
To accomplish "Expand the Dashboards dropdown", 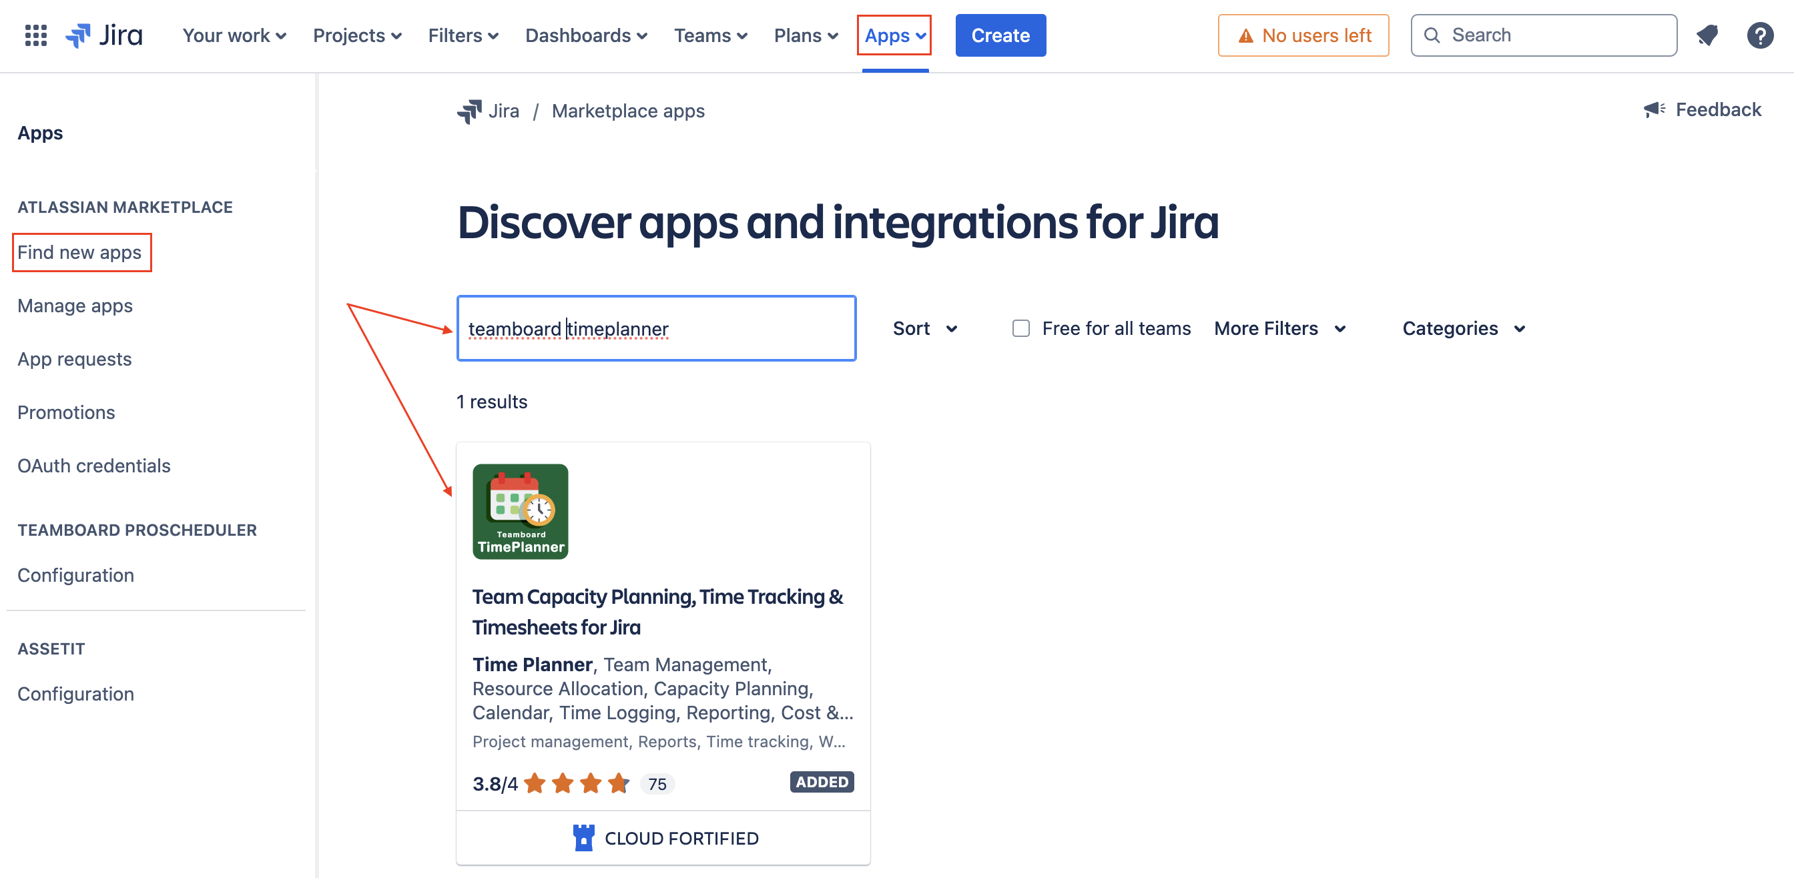I will point(587,35).
